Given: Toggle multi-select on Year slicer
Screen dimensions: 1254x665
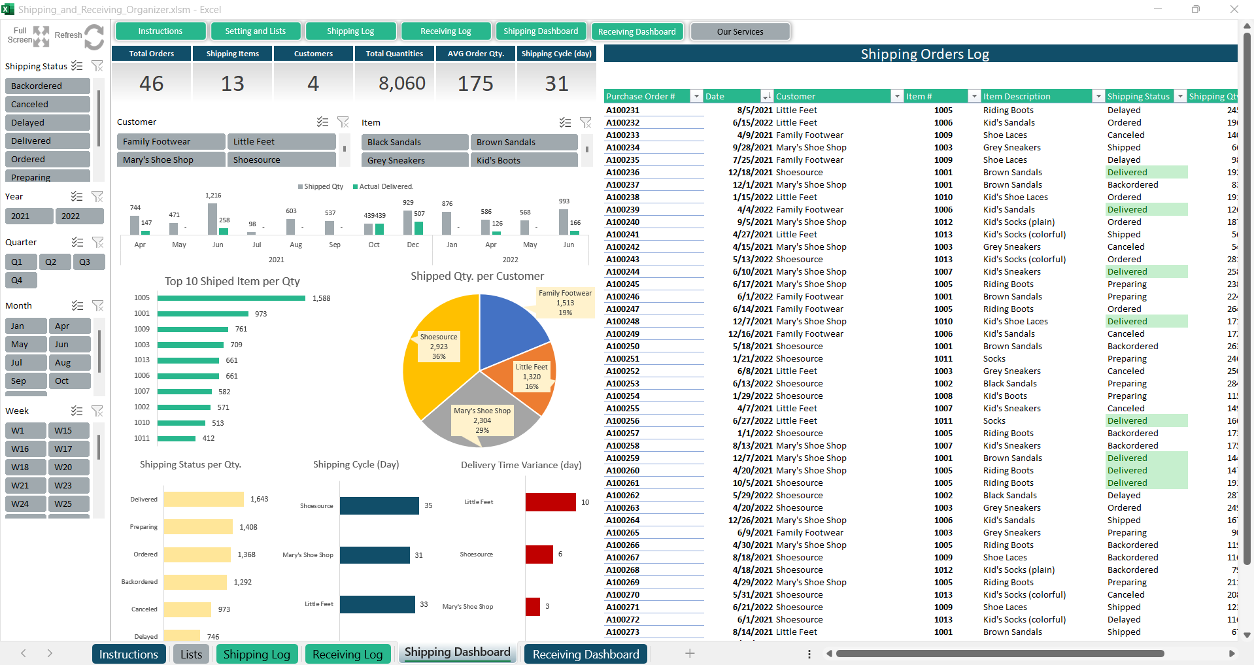Looking at the screenshot, I should (77, 197).
